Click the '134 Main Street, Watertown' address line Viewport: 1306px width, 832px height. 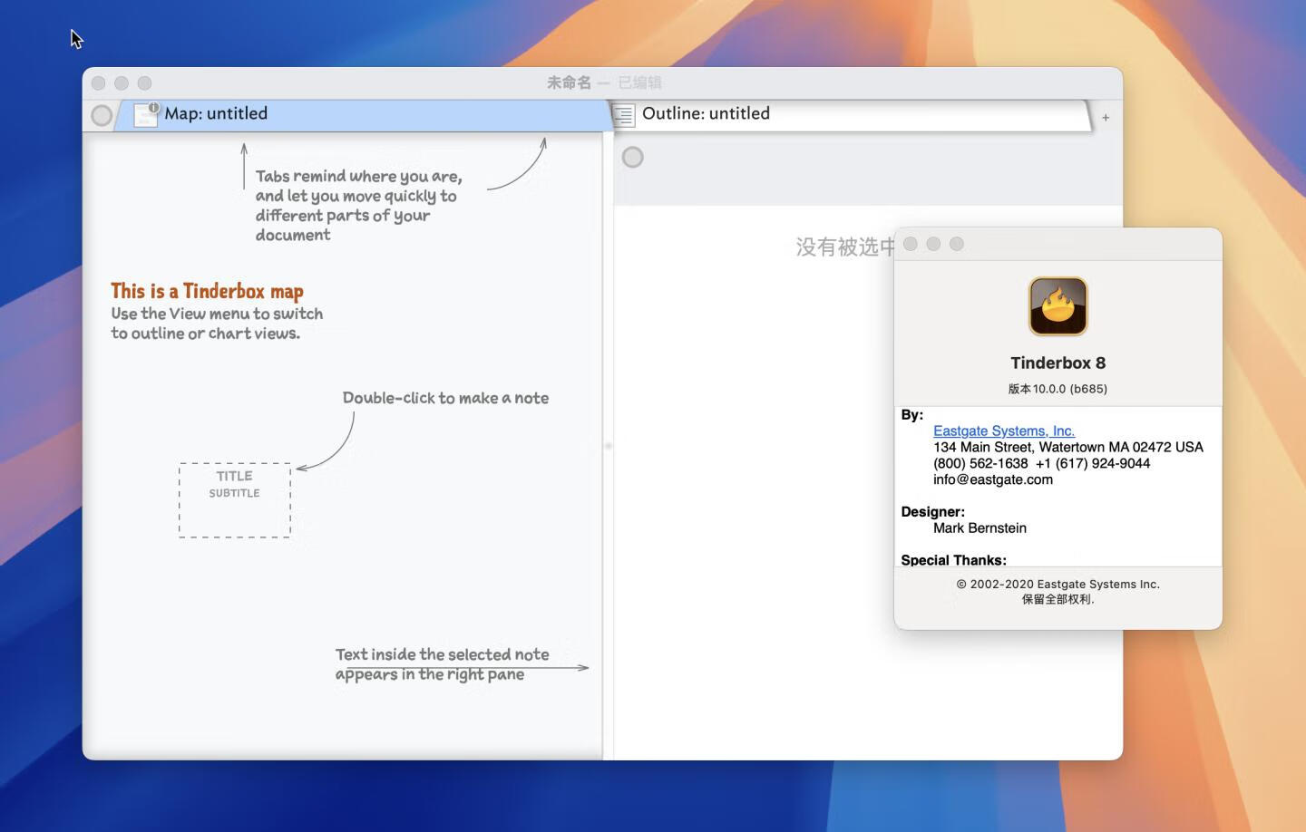pos(1068,448)
